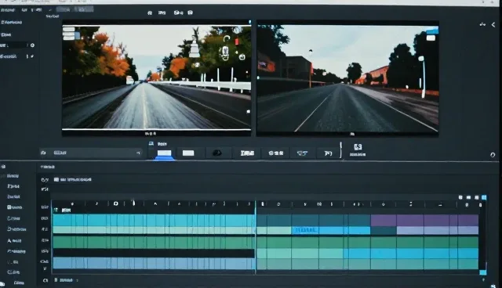The image size is (502, 288).
Task: Select the bright blue labeled clip in the second track
Action: (x=305, y=230)
